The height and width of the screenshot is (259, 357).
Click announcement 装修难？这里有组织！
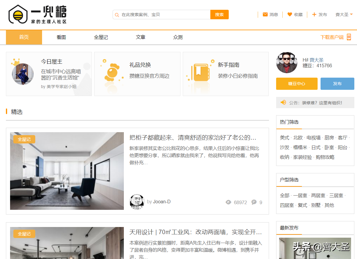[322, 103]
